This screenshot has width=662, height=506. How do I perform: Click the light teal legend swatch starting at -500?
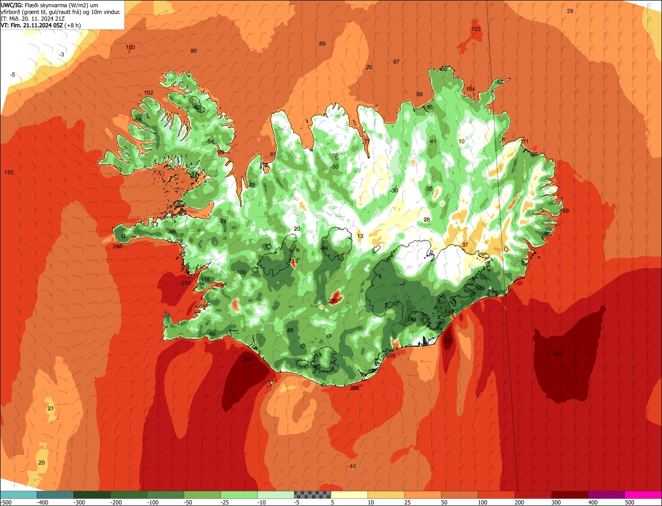tap(19, 495)
